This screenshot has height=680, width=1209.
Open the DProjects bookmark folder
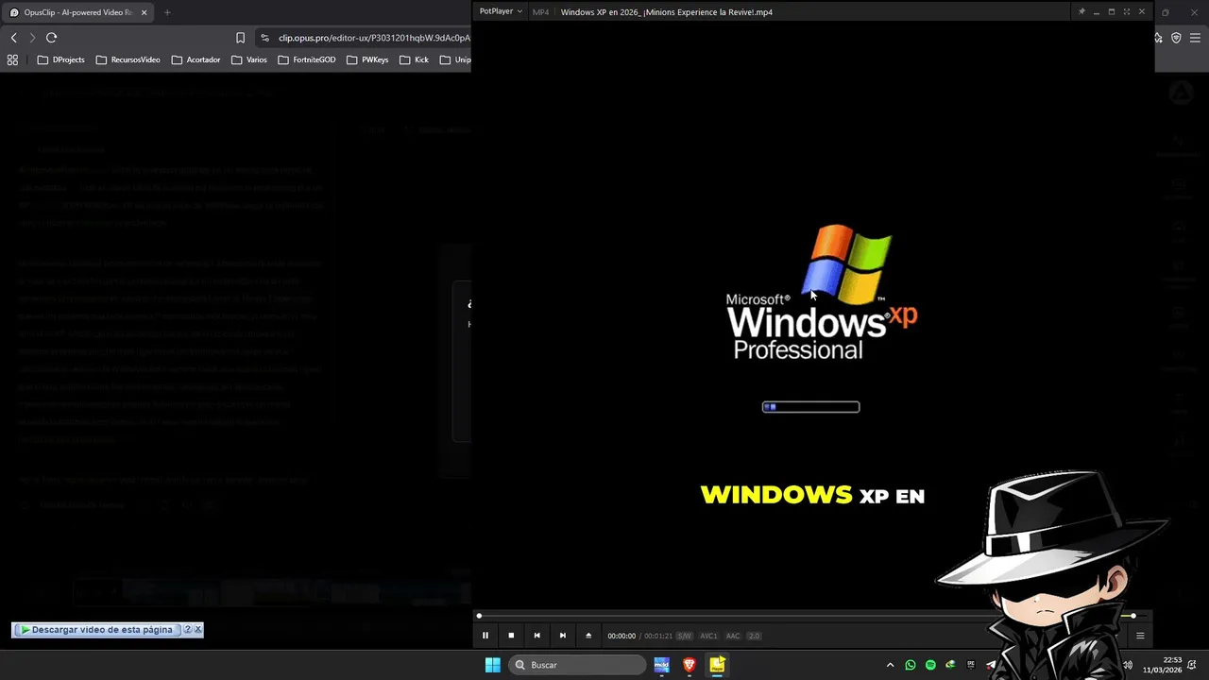point(61,59)
